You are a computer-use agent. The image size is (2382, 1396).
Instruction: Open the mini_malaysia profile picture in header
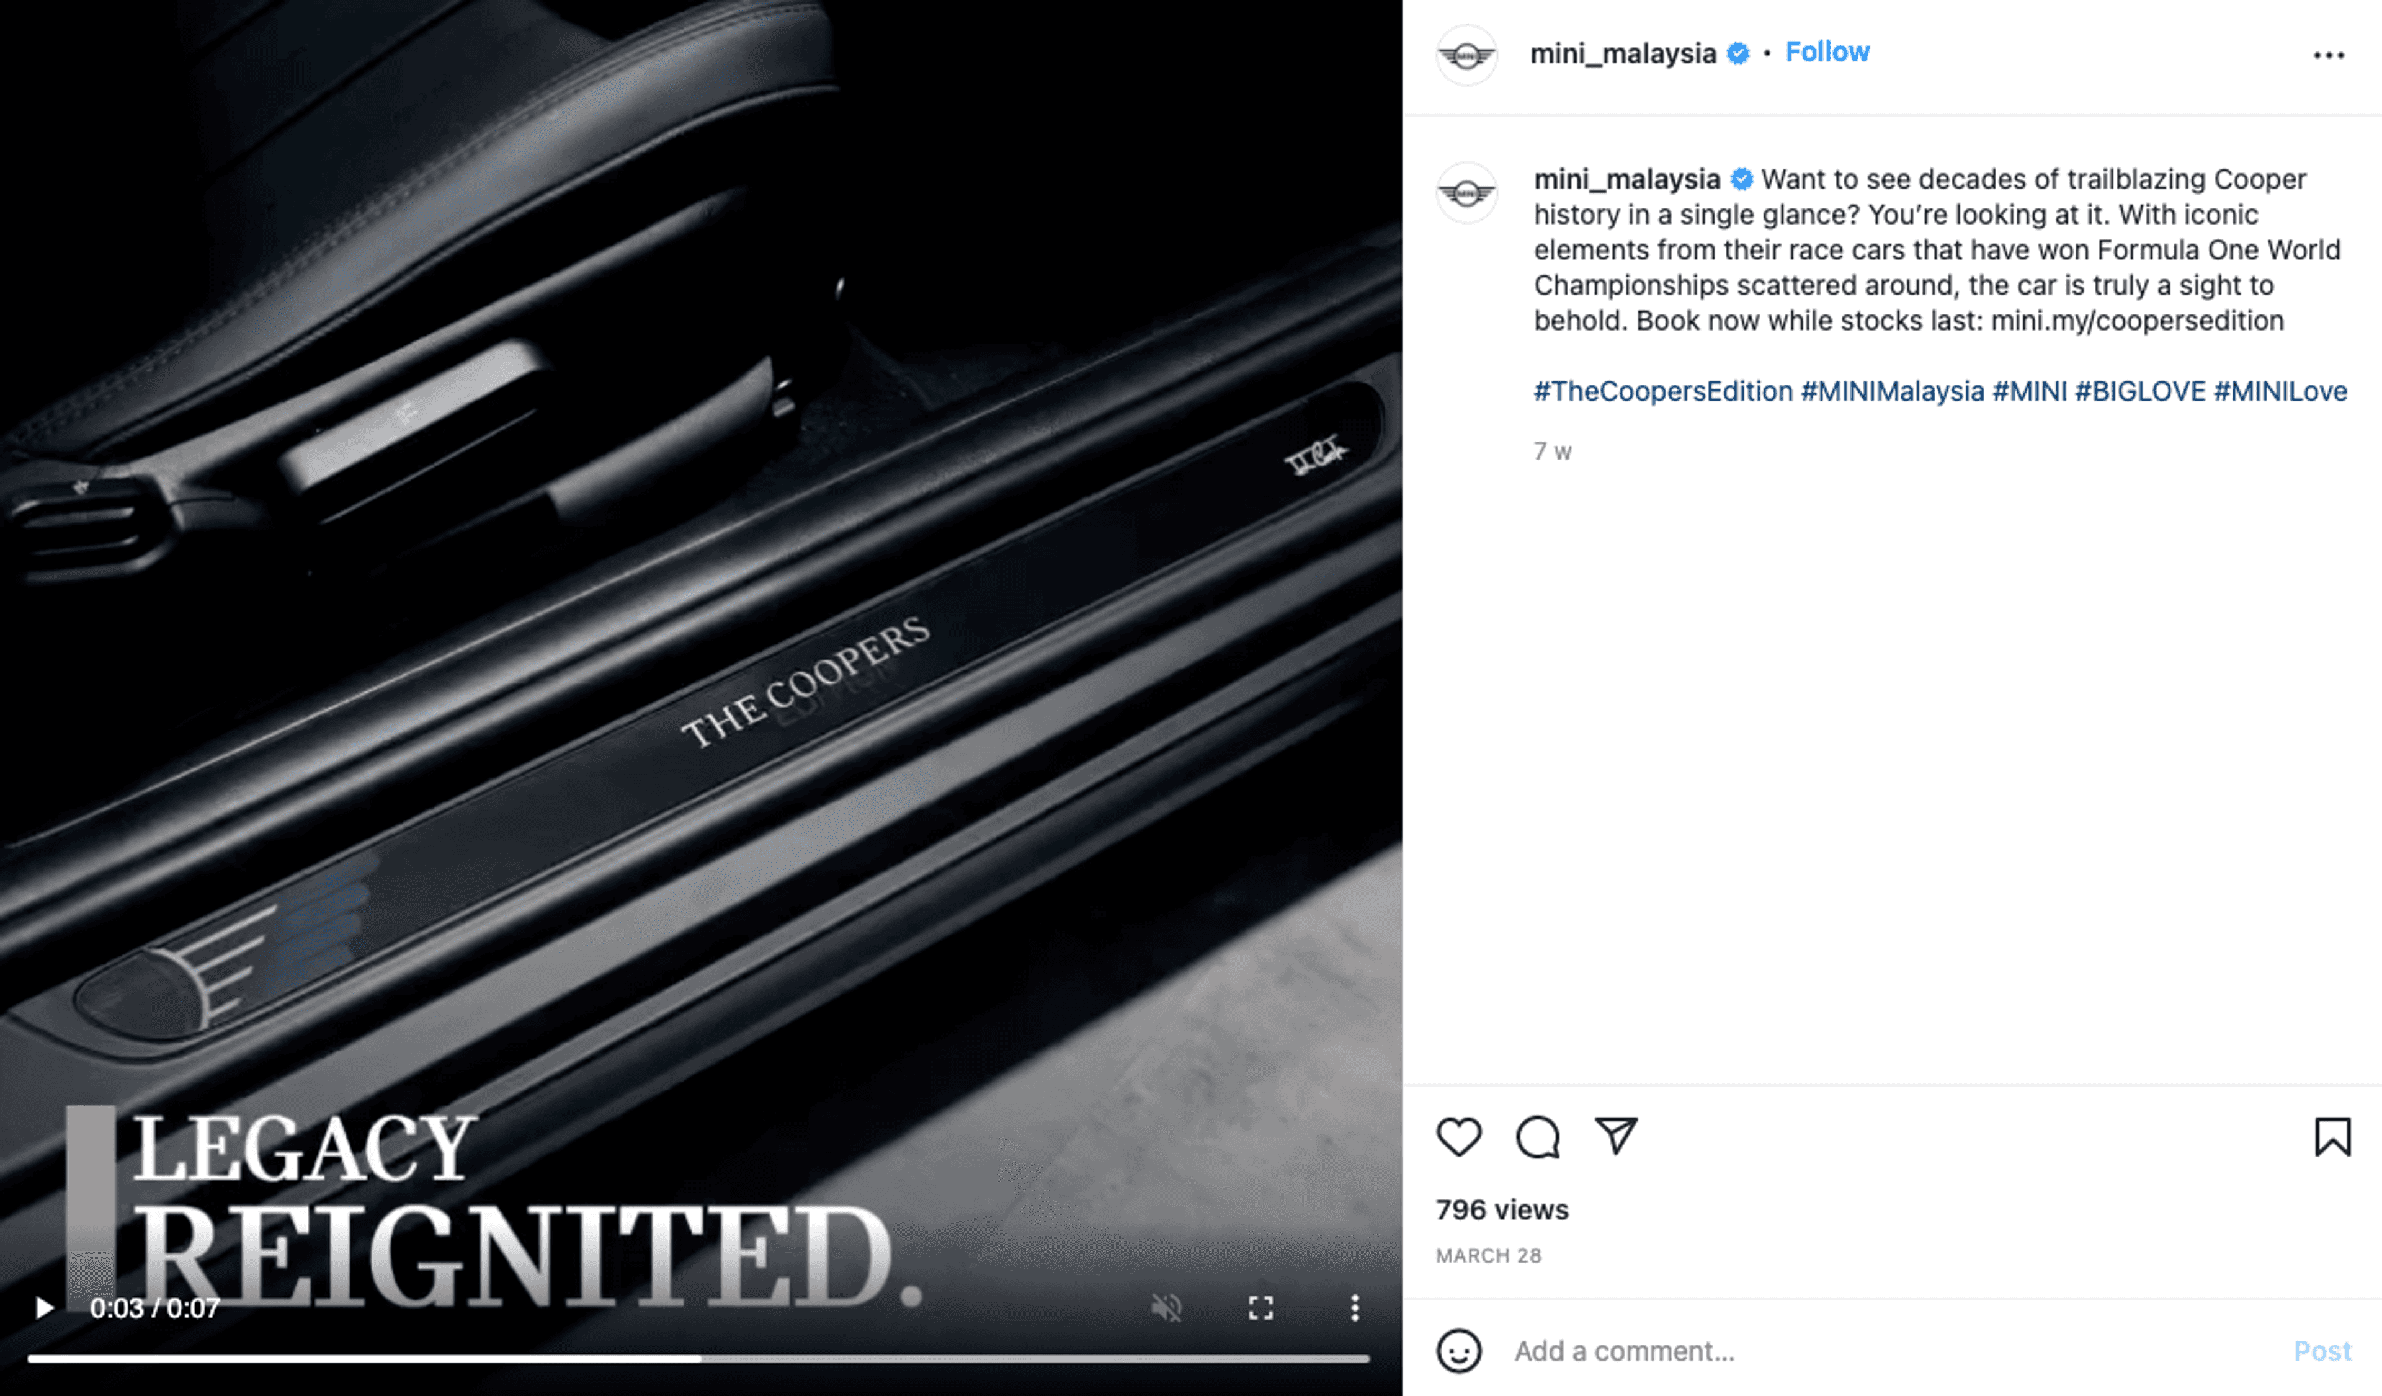1466,55
